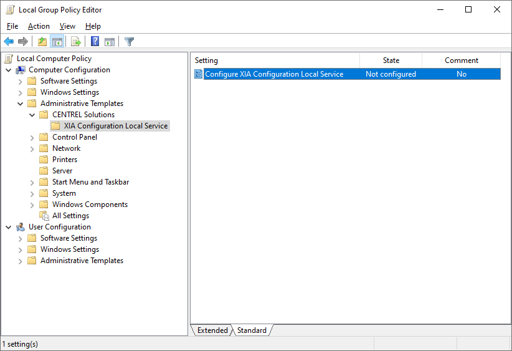Expand the Windows Components node
The image size is (512, 351).
32,205
